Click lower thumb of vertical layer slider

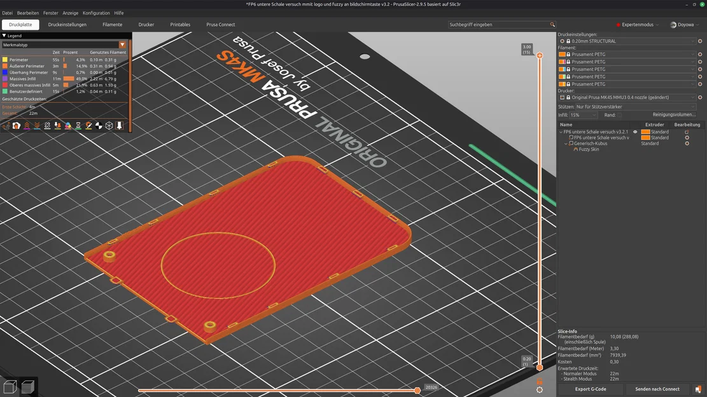click(x=540, y=367)
